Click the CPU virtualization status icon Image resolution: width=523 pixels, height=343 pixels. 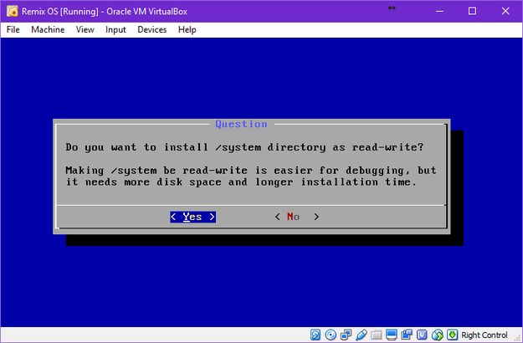coord(422,335)
